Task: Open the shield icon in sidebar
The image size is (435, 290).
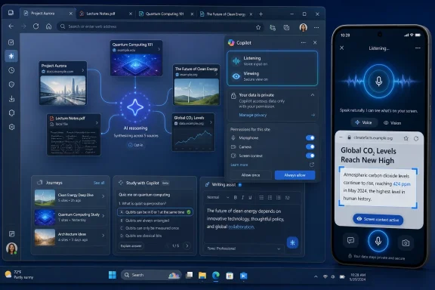Action: click(x=11, y=85)
